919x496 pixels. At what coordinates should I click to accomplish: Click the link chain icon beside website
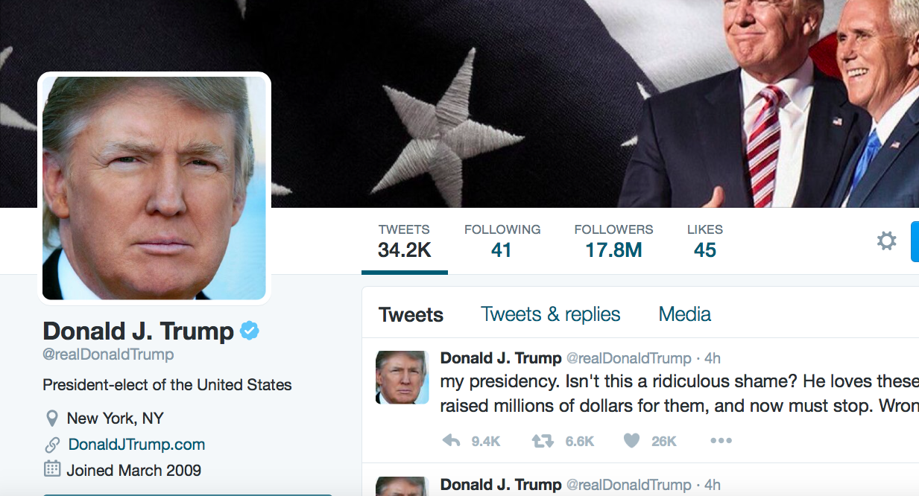[52, 445]
